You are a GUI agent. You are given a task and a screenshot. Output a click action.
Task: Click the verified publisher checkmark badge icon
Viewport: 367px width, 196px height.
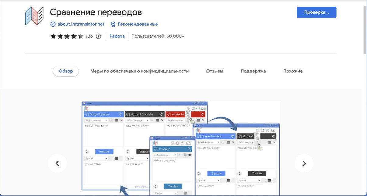click(53, 24)
